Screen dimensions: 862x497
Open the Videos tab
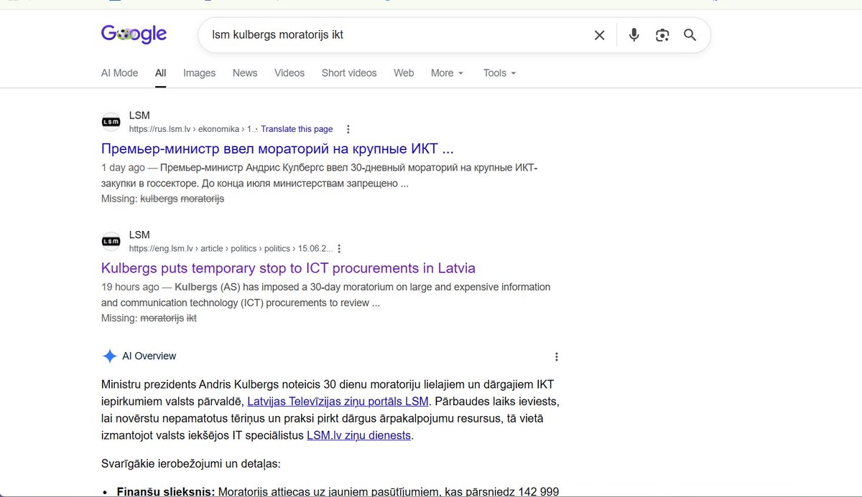coord(289,73)
